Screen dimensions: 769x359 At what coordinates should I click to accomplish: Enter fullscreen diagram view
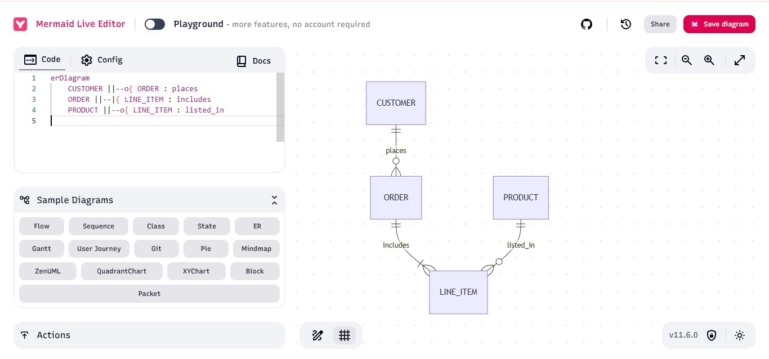tap(661, 60)
